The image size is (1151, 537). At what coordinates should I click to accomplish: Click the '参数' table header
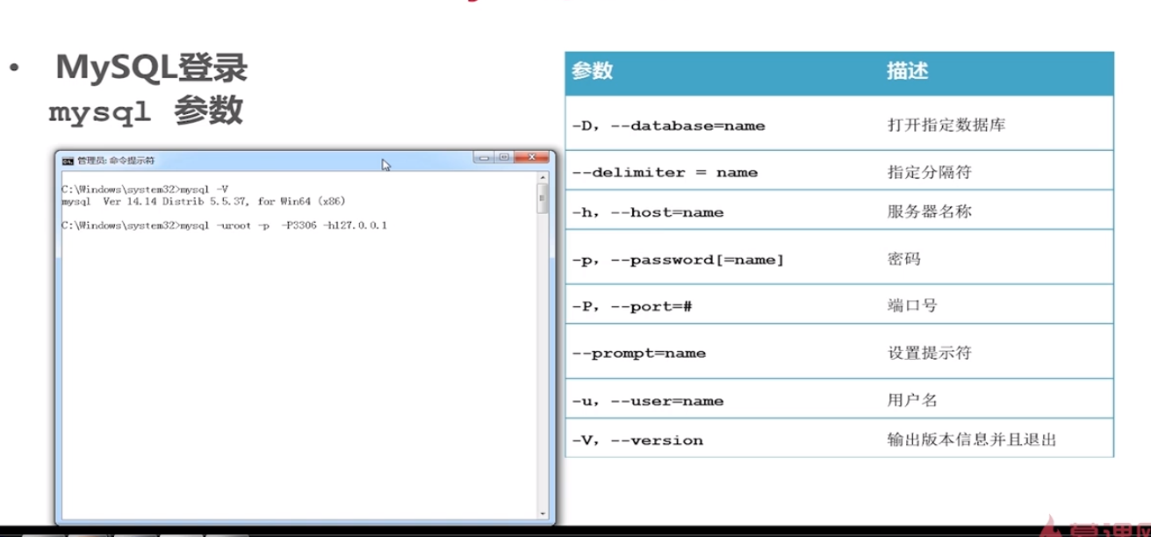click(x=593, y=72)
